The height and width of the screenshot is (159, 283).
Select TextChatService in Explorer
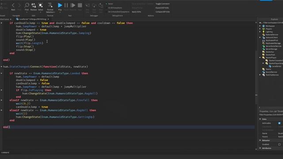pos(272,75)
